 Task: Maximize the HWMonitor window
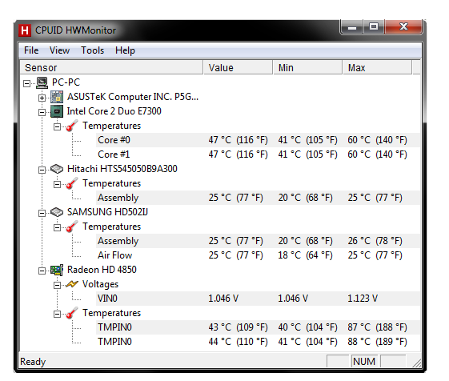point(374,27)
